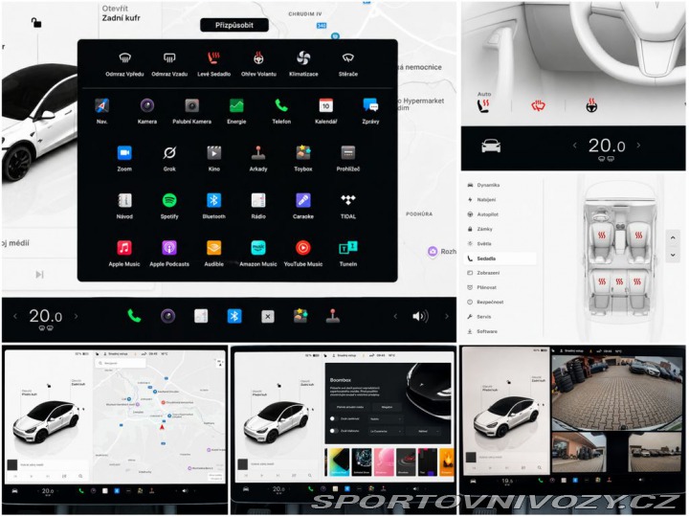The width and height of the screenshot is (689, 517).
Task: Tap the Odmraz Vzadu rear defrost icon
Action: pos(169,58)
